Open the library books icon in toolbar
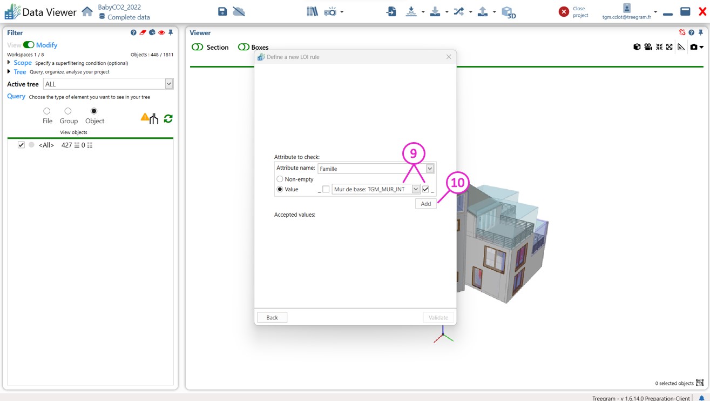Image resolution: width=710 pixels, height=401 pixels. (312, 11)
